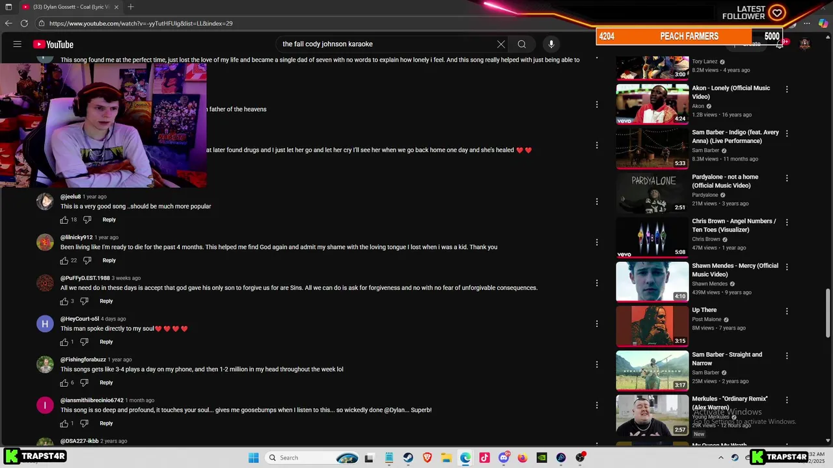Select the Dylan Gossett - Coal browser tab

[x=70, y=7]
